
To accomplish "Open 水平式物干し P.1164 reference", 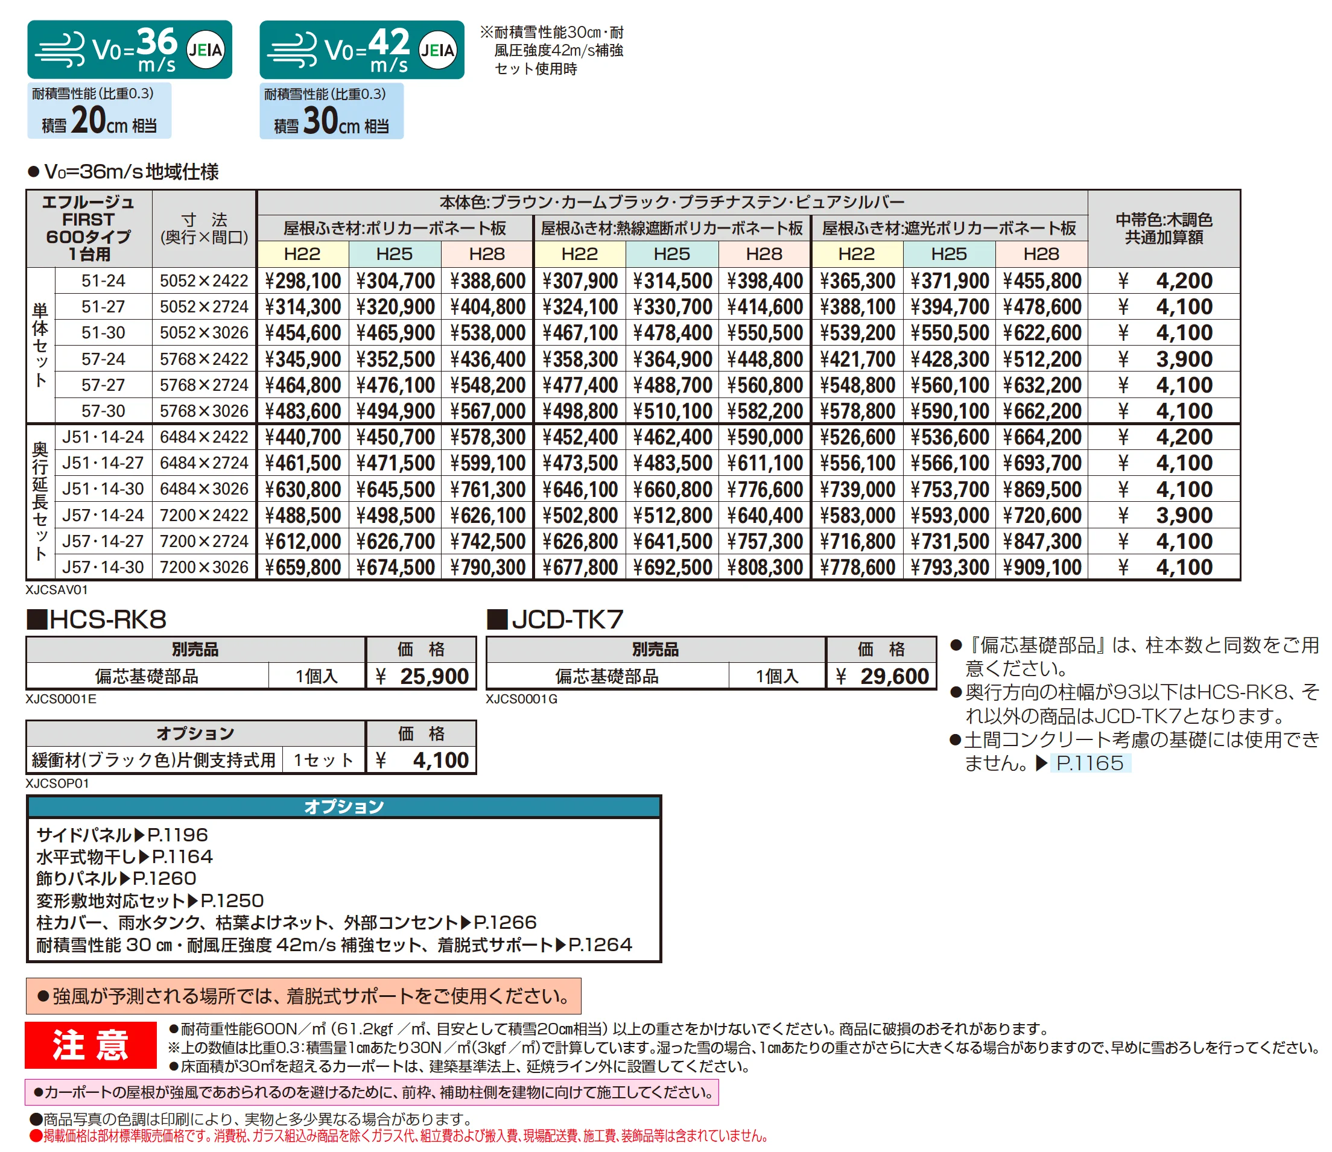I will click(x=124, y=857).
